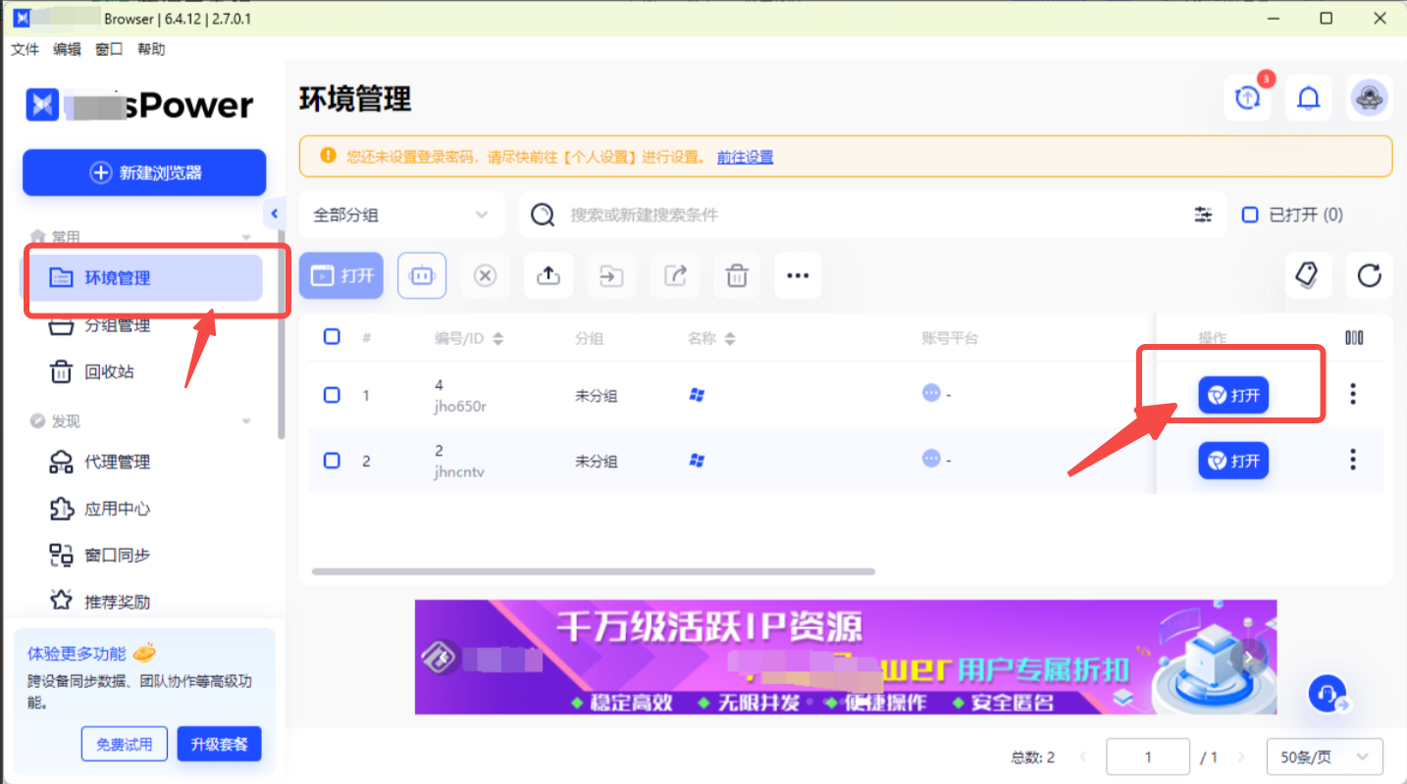Image resolution: width=1407 pixels, height=784 pixels.
Task: Open the 文件 menu in menu bar
Action: pyautogui.click(x=25, y=49)
